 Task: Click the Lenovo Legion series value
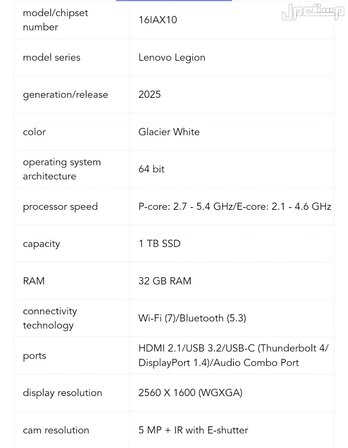172,57
